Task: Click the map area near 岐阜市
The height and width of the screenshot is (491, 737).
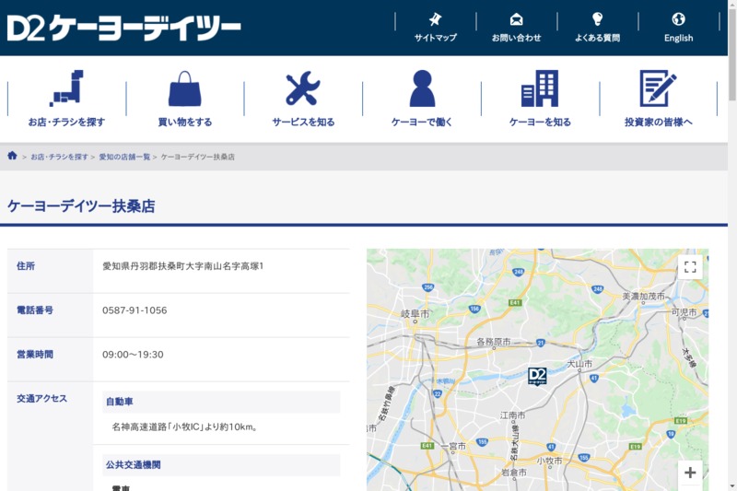Action: click(415, 314)
